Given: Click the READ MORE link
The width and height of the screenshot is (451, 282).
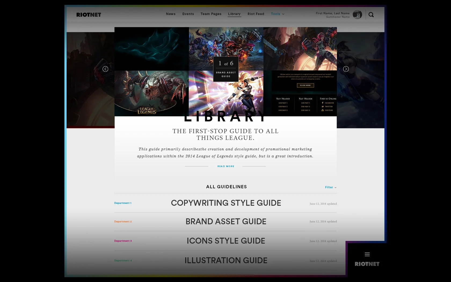Looking at the screenshot, I should pos(226,166).
